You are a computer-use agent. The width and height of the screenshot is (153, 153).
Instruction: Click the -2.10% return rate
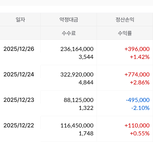[x=140, y=108]
